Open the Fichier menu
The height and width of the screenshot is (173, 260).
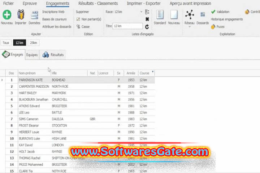tap(8, 3)
